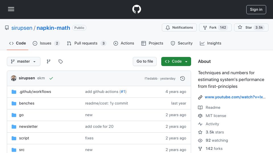The height and width of the screenshot is (153, 273).
Task: Click the license scale icon
Action: (x=200, y=116)
